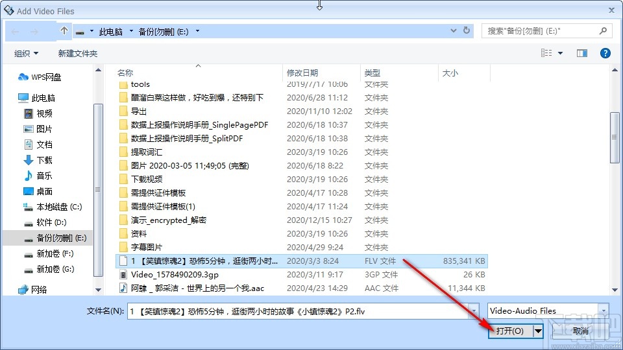Sort by 修改日期 column header

pyautogui.click(x=302, y=73)
